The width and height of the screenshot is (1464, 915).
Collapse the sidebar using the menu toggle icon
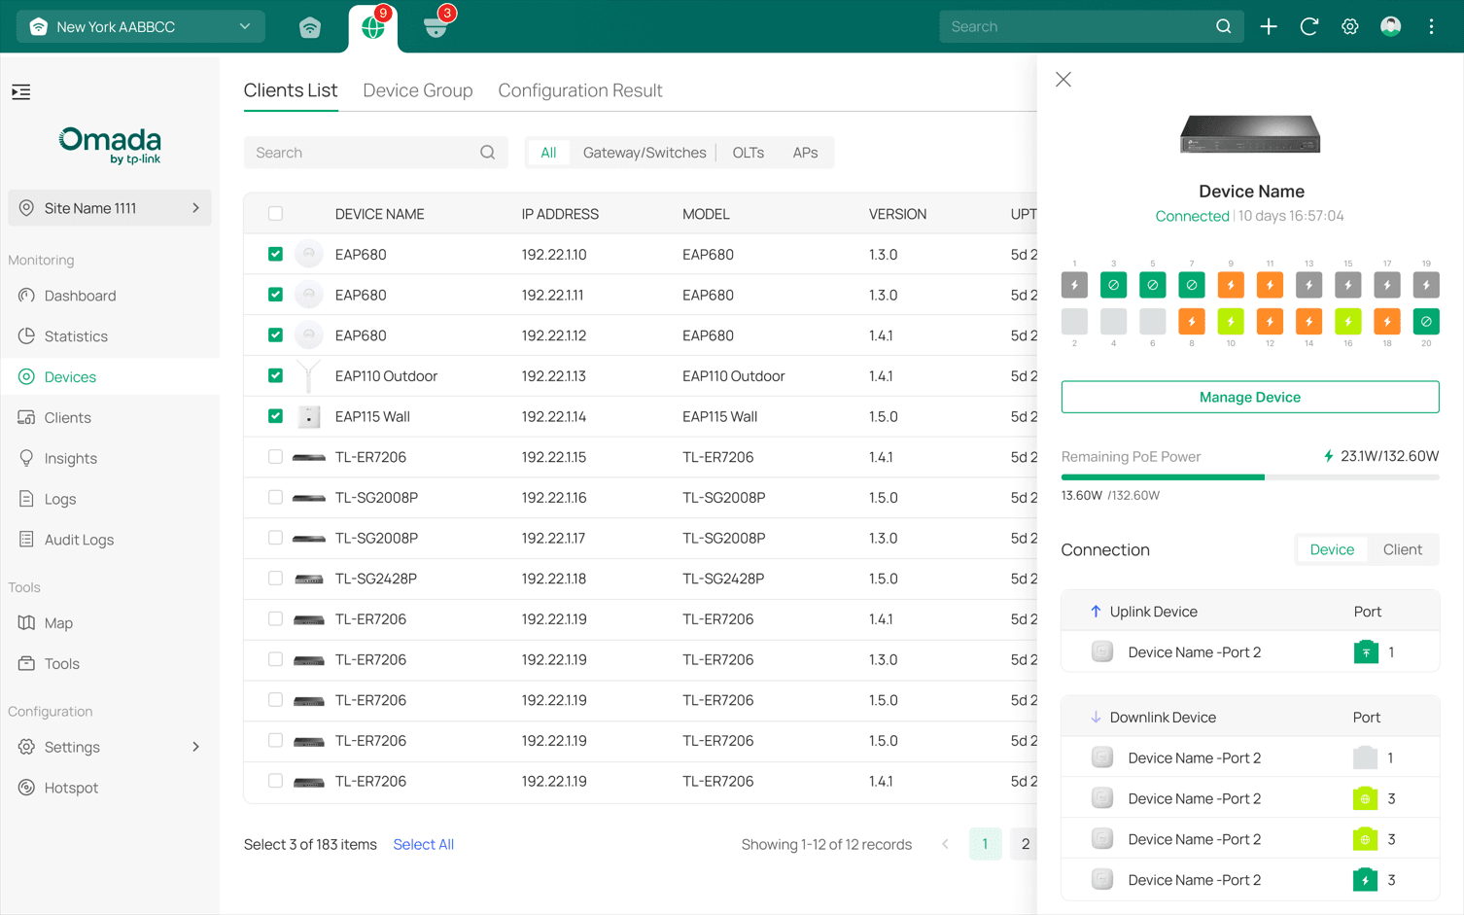pos(21,92)
